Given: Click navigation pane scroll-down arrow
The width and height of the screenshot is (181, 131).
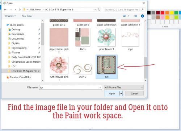Looking at the screenshot, I should [42, 80].
